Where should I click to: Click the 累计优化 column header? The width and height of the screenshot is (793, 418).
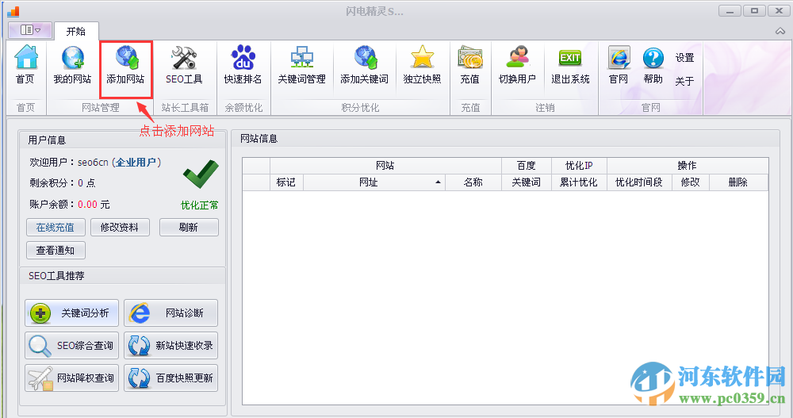(x=579, y=182)
